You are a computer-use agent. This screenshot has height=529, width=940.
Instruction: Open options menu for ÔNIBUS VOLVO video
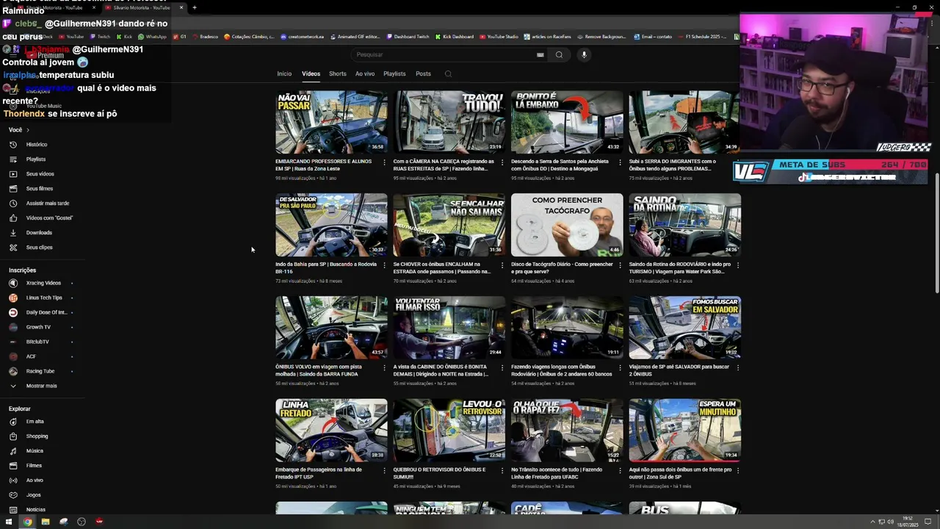point(384,368)
